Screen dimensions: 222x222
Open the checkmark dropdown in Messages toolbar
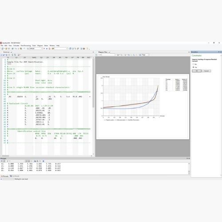[8, 161]
